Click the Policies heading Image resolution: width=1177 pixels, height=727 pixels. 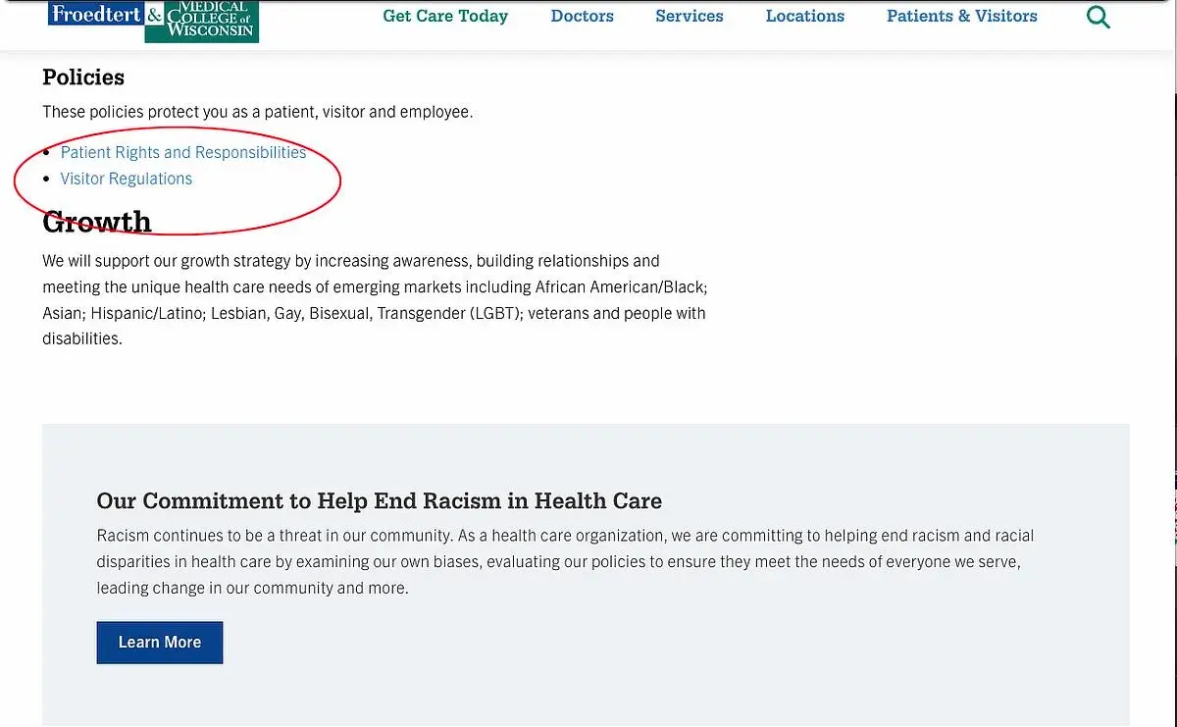coord(83,77)
